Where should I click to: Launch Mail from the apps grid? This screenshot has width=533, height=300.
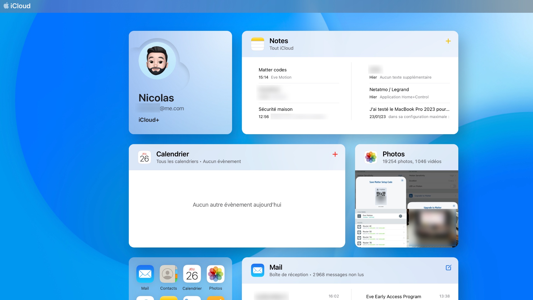tap(145, 274)
